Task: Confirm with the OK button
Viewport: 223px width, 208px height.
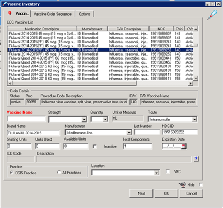Action: point(166,193)
